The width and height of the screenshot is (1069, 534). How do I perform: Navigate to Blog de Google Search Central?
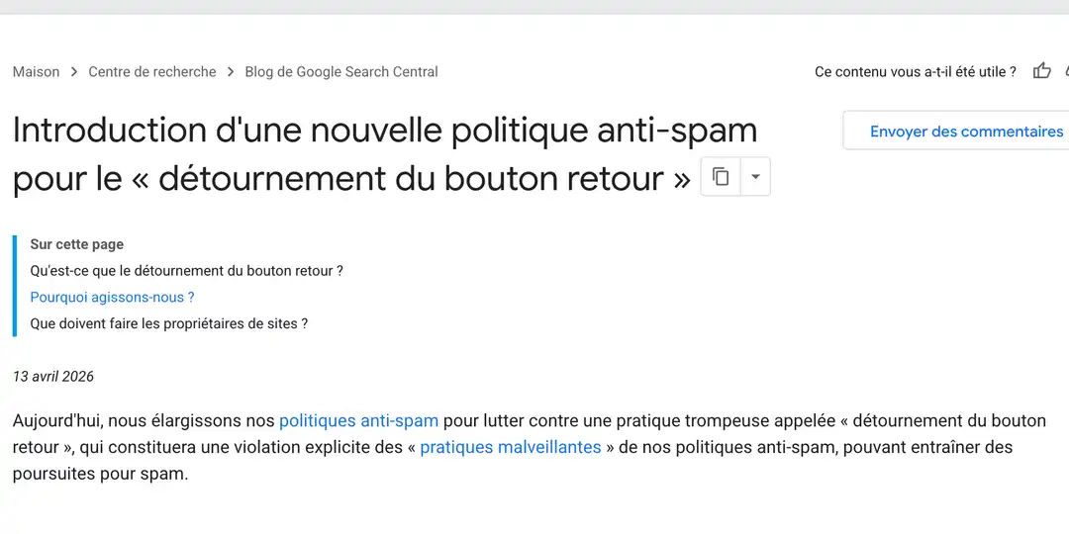click(341, 72)
